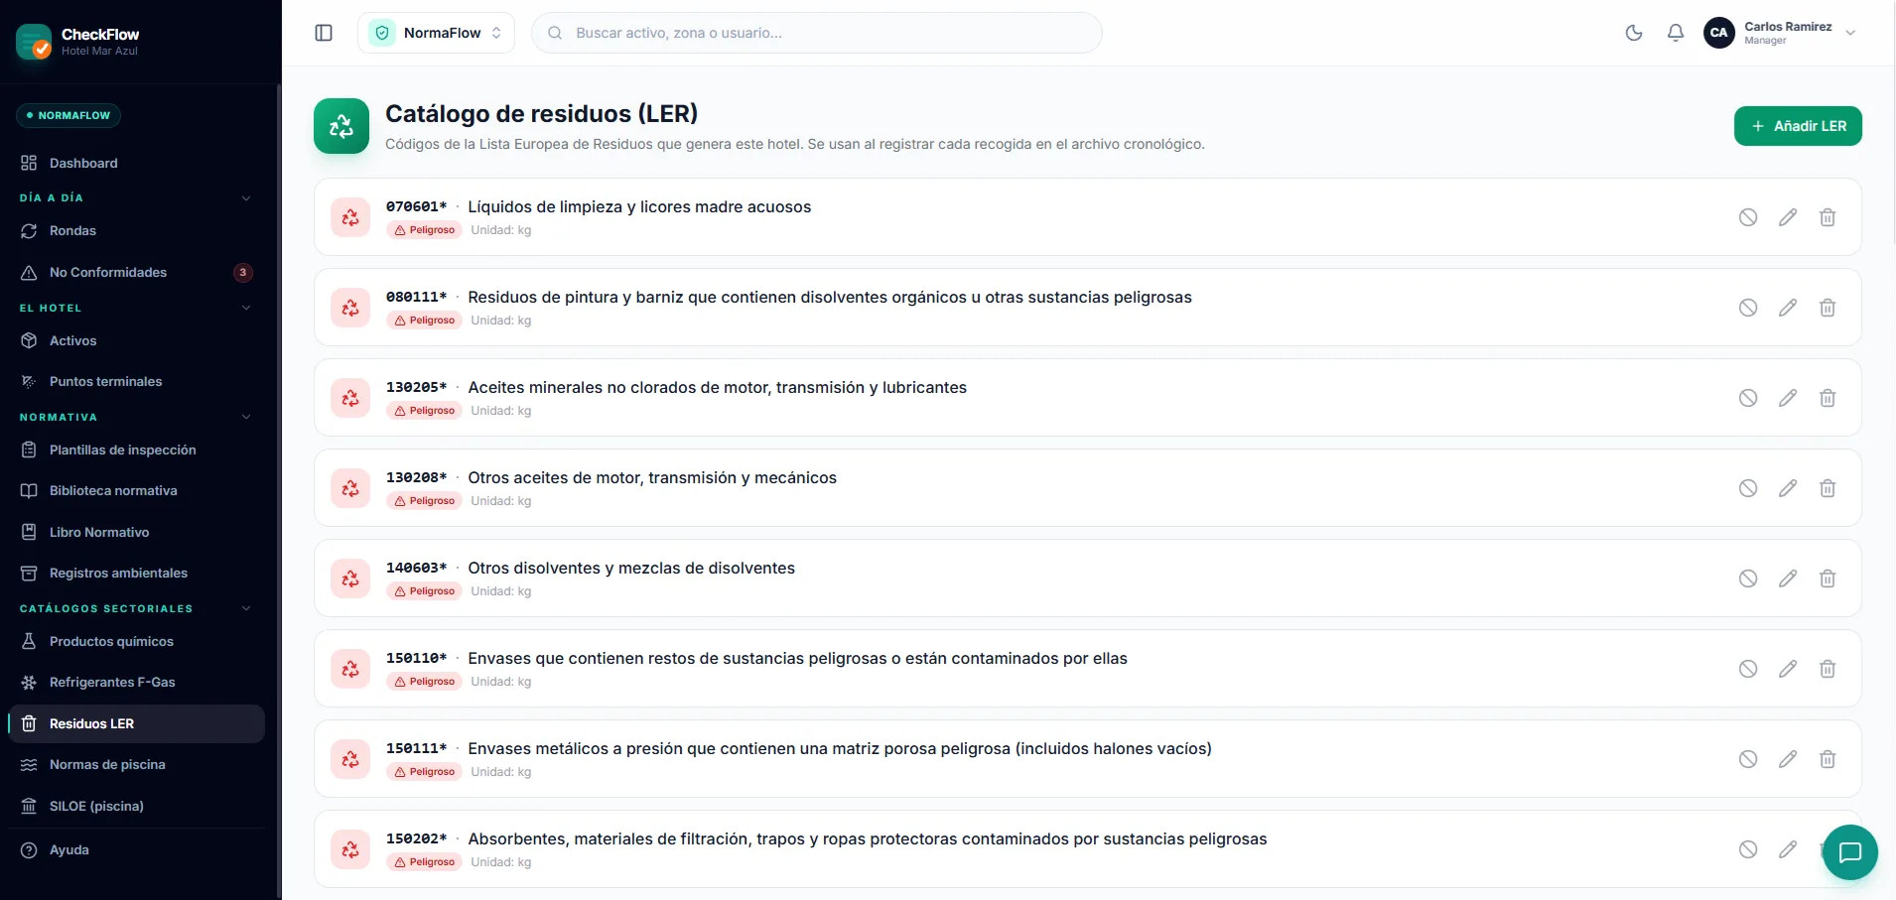
Task: Open Dashboard in sidebar
Action: tap(136, 163)
